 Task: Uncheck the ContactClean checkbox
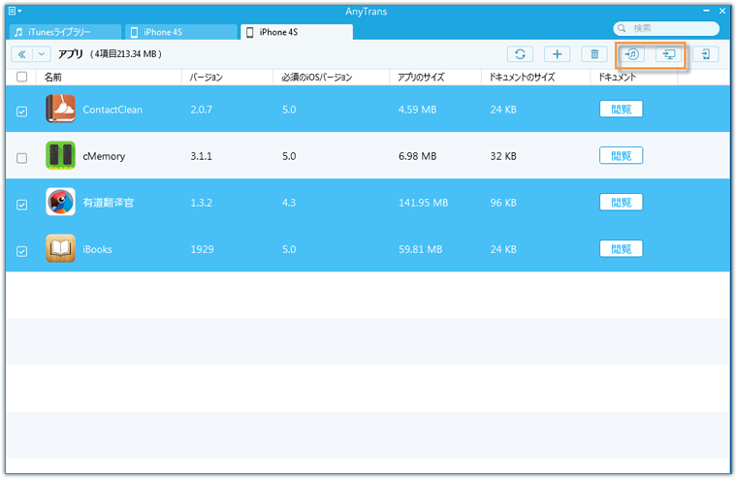21,112
